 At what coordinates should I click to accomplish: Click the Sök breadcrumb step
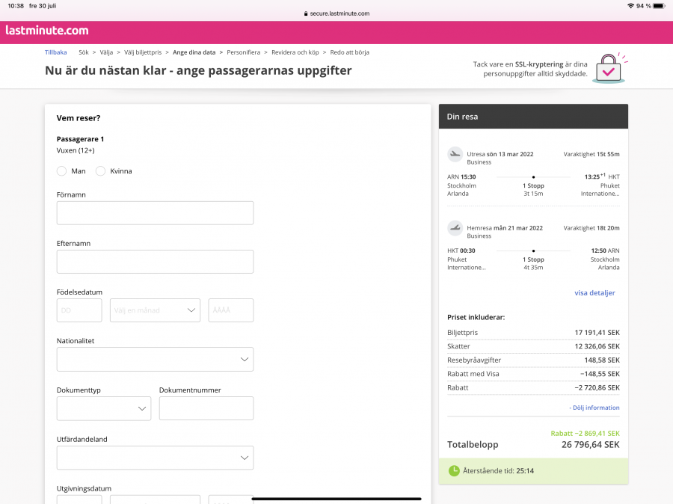84,52
